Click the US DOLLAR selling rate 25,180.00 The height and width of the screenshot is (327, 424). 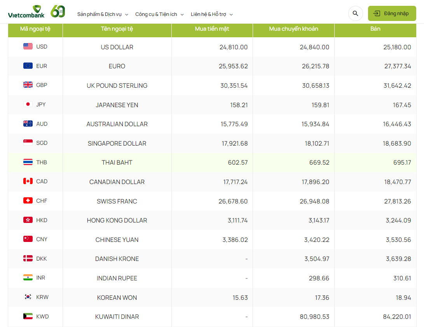click(x=397, y=47)
